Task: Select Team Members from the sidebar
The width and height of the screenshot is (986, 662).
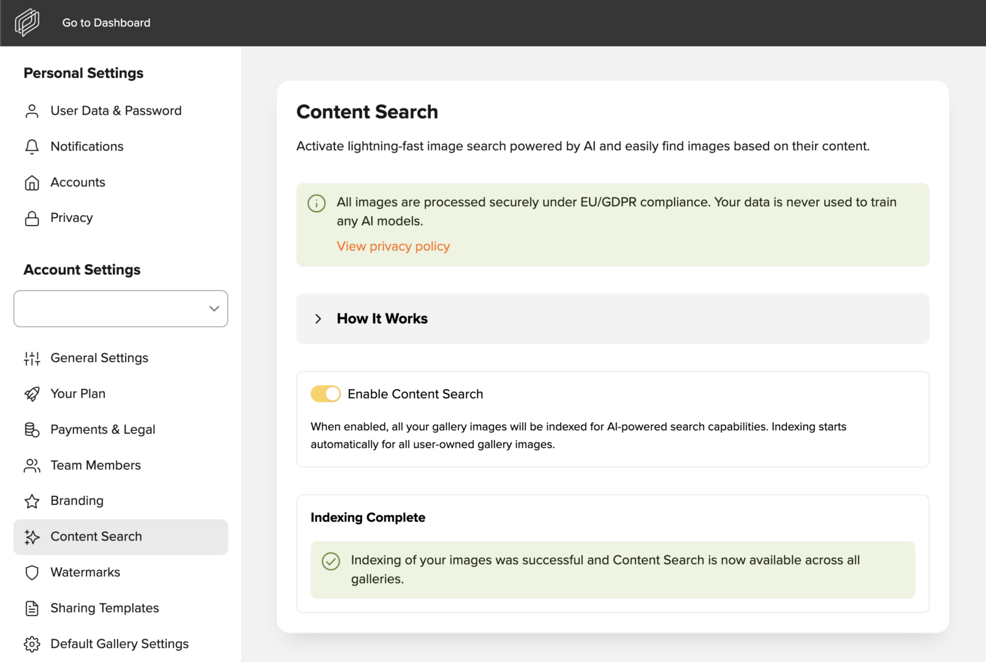Action: [96, 465]
